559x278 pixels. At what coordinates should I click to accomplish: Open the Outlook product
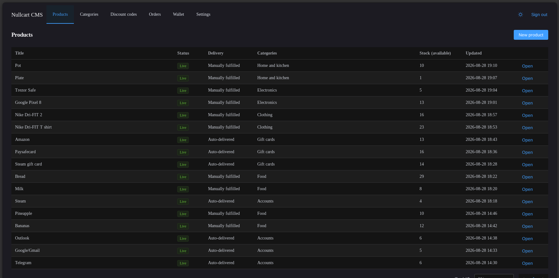click(527, 239)
